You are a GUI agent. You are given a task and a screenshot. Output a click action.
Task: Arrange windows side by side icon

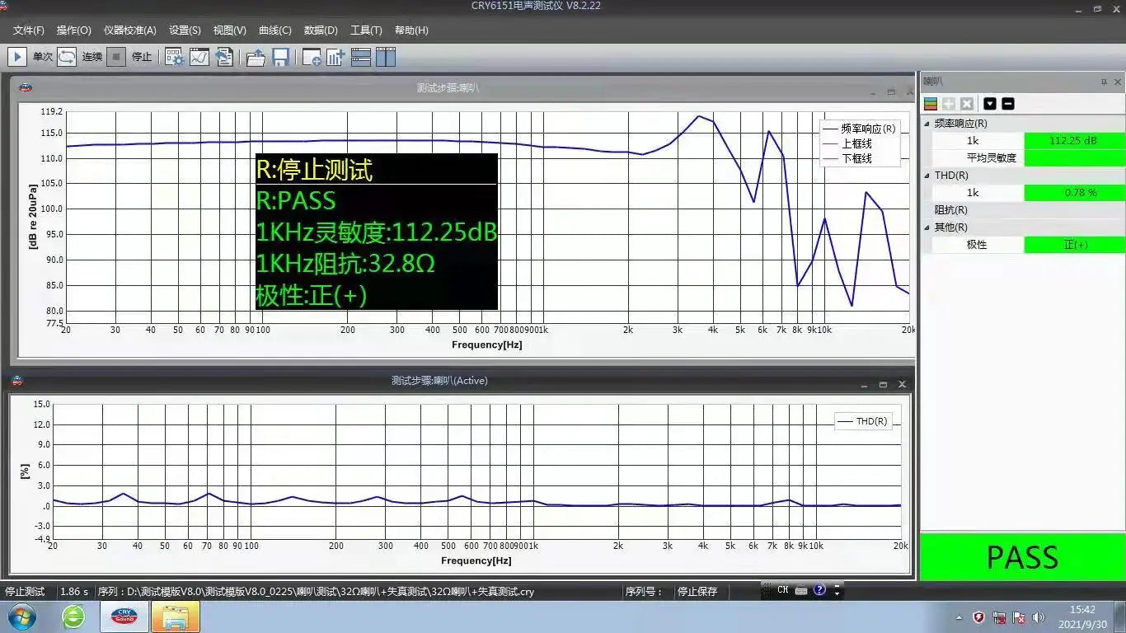(x=386, y=57)
